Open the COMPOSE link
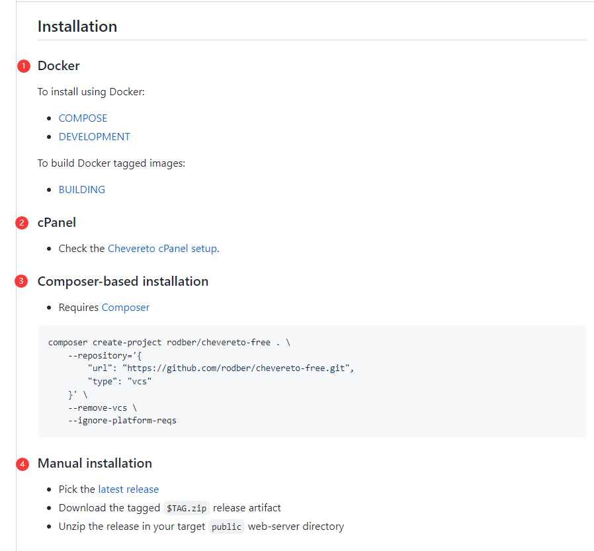Screen dimensions: 594x551 point(83,118)
